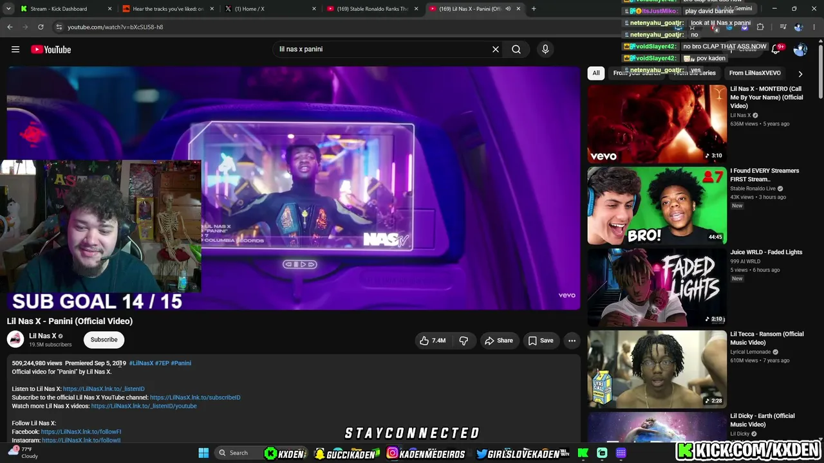Click the YouTube search magnifier button
The height and width of the screenshot is (463, 824).
tap(516, 50)
